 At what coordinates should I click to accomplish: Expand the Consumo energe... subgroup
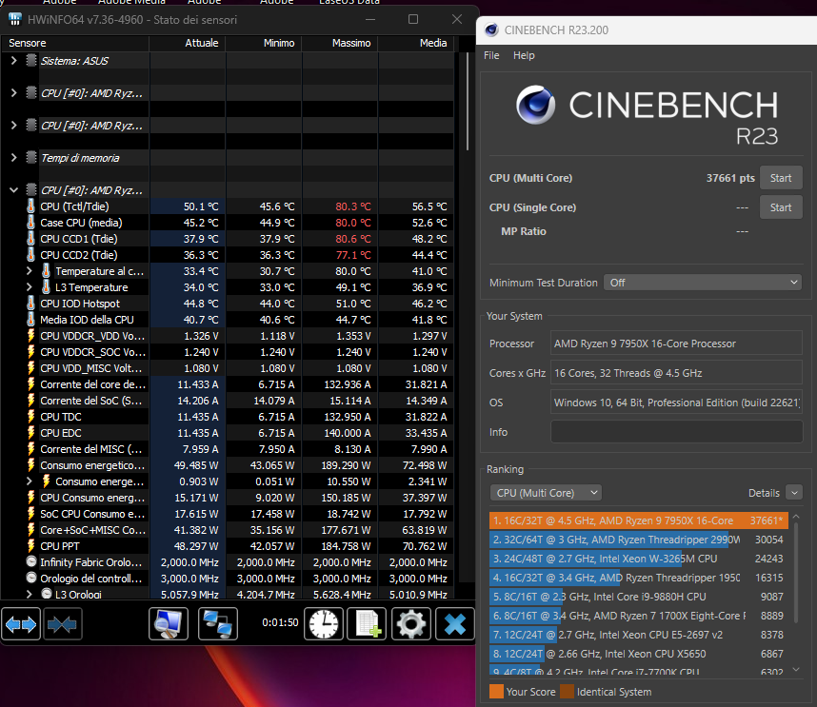30,481
